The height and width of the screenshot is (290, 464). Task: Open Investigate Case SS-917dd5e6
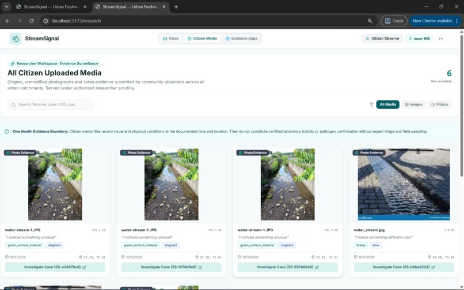[x=172, y=267]
